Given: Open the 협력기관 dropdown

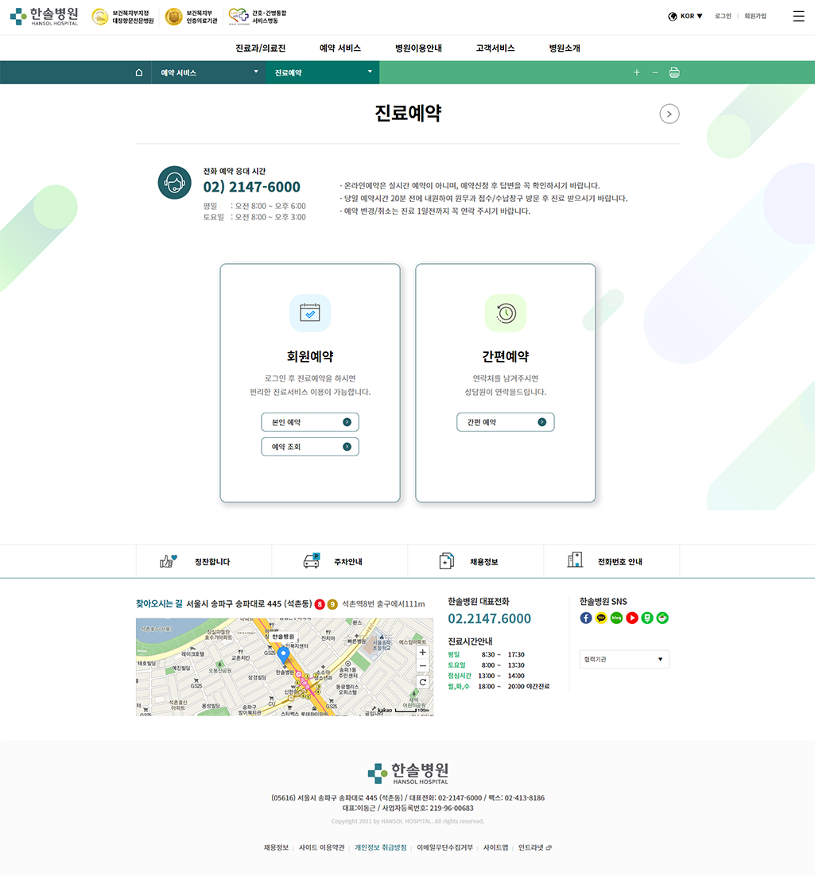Looking at the screenshot, I should pyautogui.click(x=624, y=659).
